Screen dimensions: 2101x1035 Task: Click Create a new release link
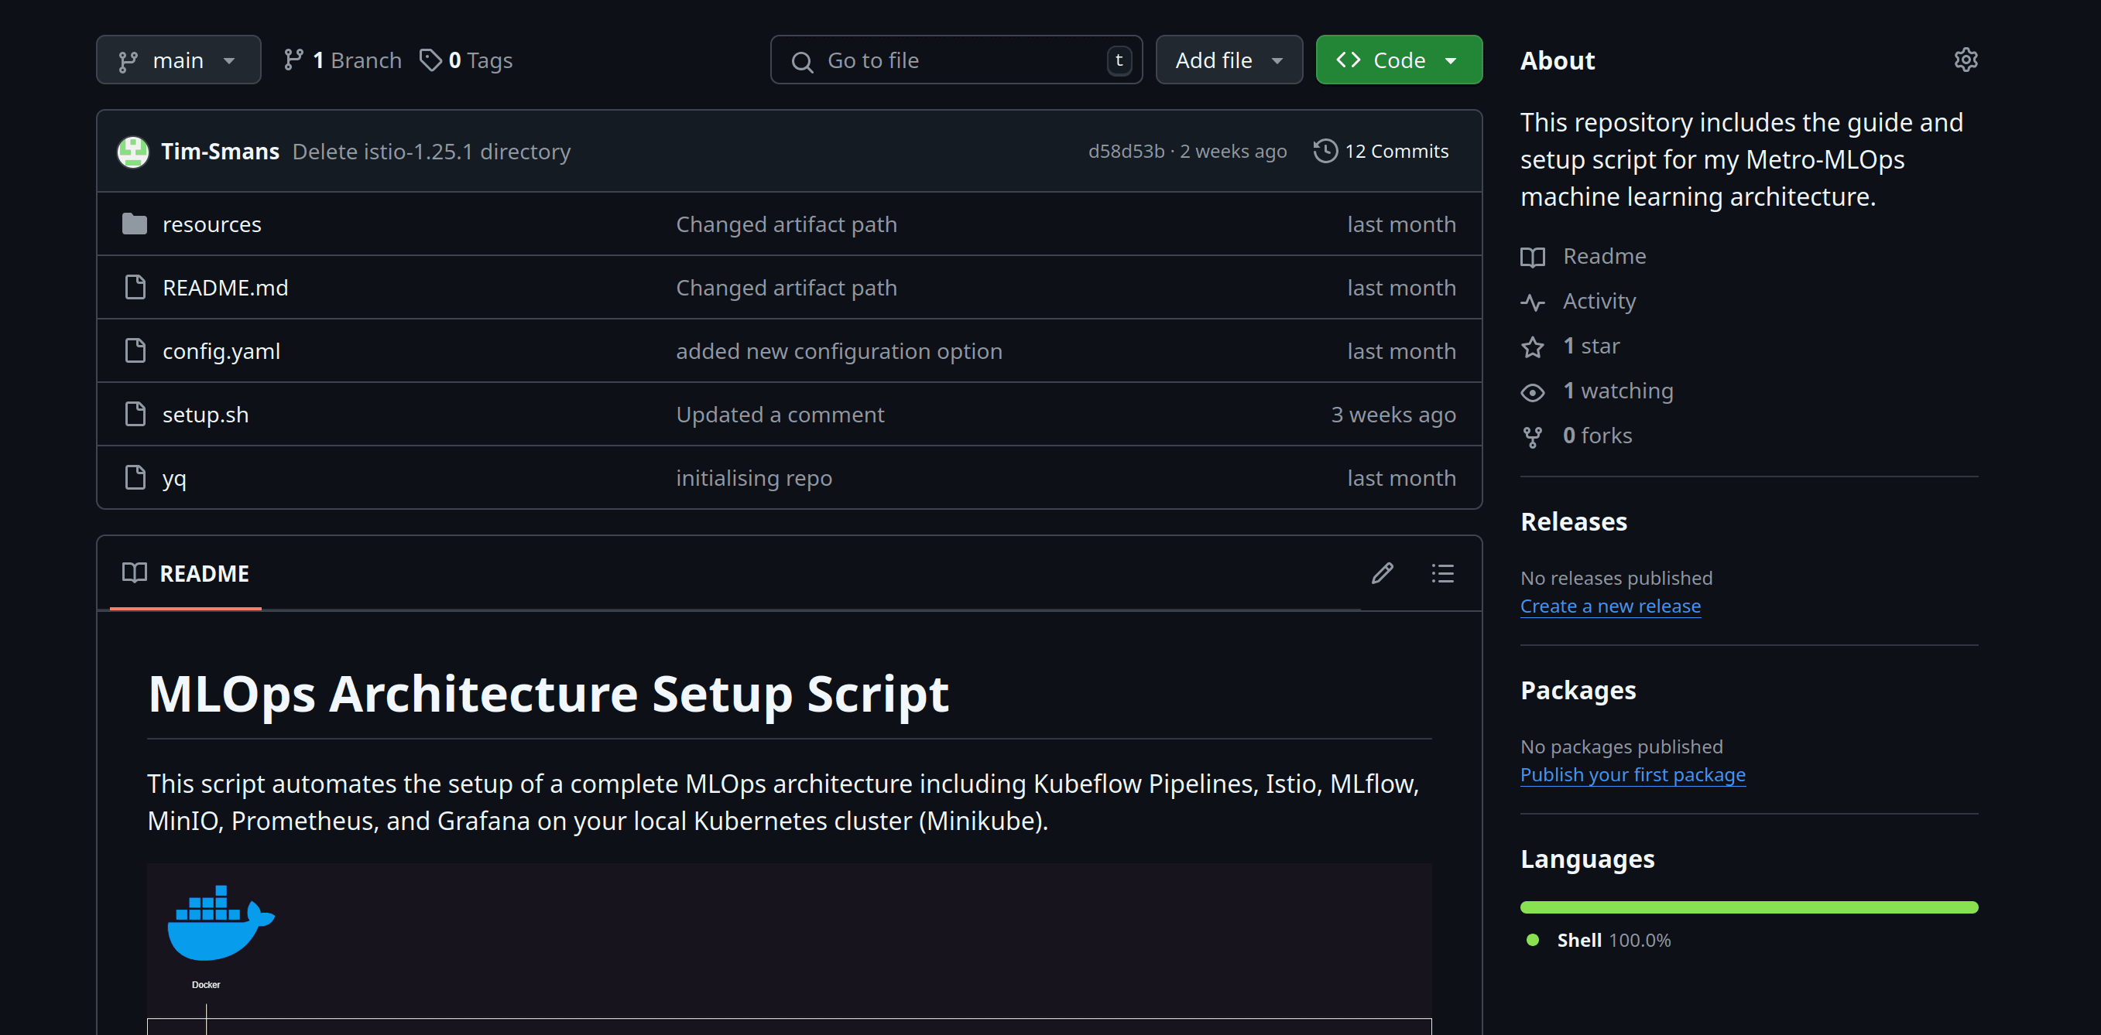pyautogui.click(x=1610, y=606)
